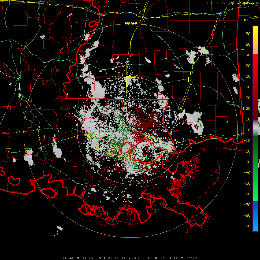
Task: Click the 50 value on the velocity scale
Action: click(248, 77)
